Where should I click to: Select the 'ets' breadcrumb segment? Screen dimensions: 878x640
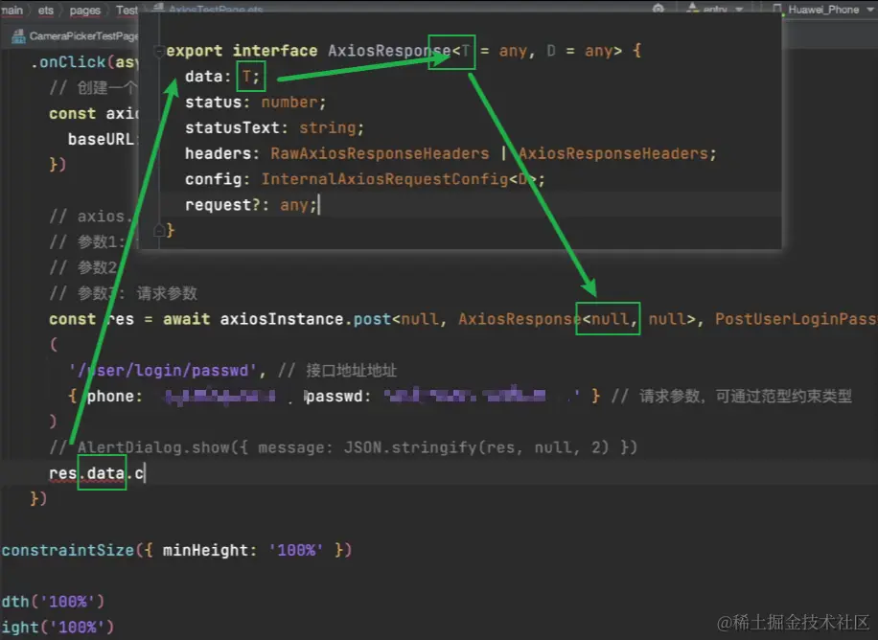coord(46,11)
